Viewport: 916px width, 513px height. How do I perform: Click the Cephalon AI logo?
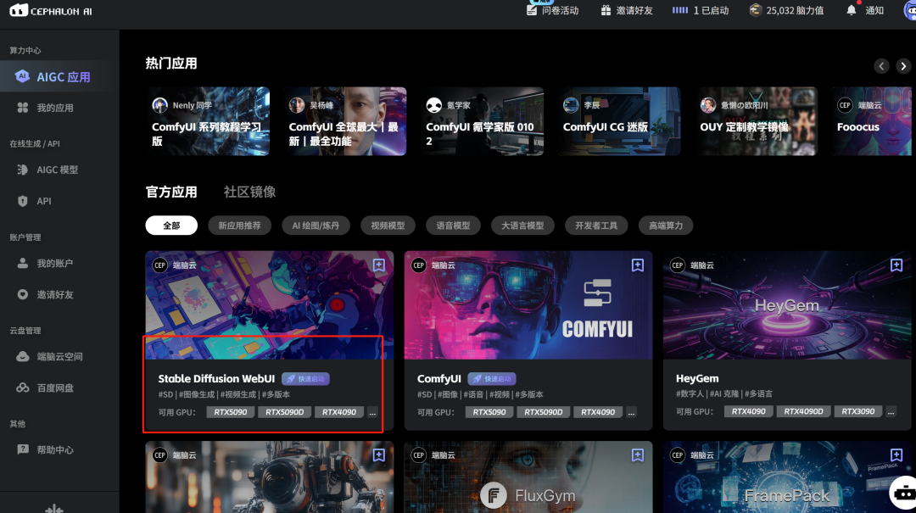(51, 10)
